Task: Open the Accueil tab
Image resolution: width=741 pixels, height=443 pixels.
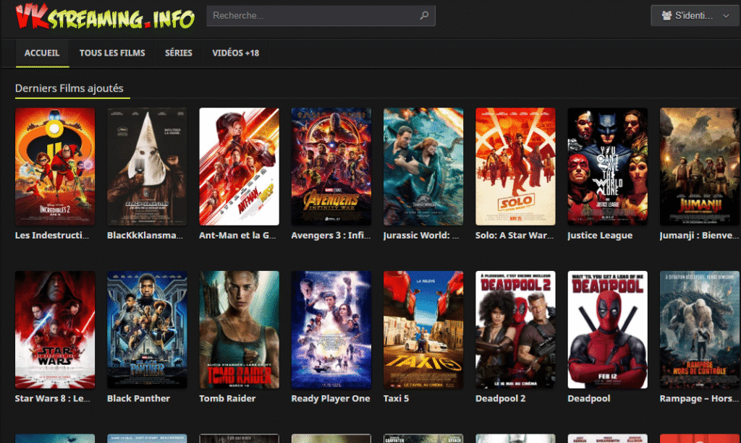Action: [x=42, y=53]
